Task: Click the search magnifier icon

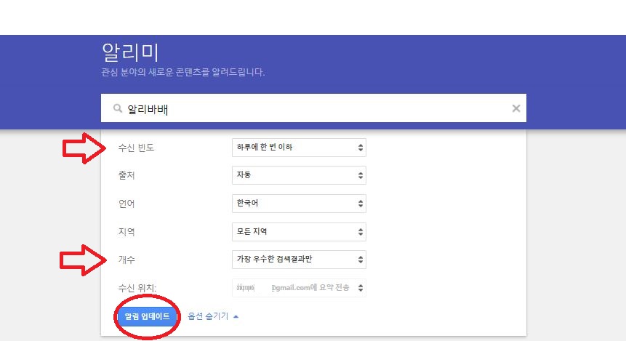Action: point(117,108)
